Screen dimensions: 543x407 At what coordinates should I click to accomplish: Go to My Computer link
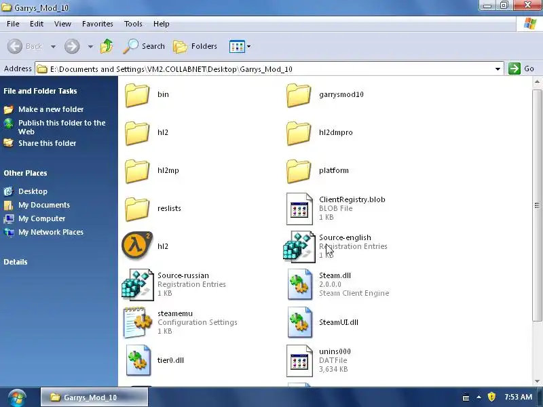pyautogui.click(x=41, y=218)
